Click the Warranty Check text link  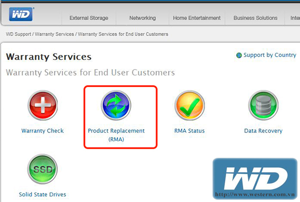[x=42, y=130]
